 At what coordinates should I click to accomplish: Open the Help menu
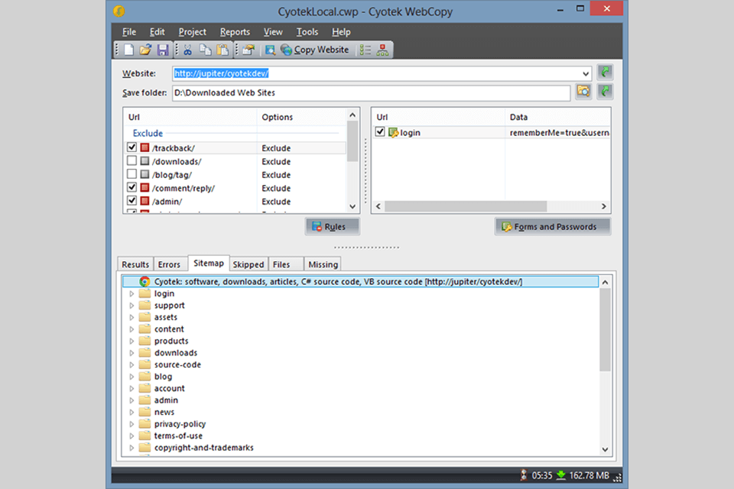click(x=341, y=32)
